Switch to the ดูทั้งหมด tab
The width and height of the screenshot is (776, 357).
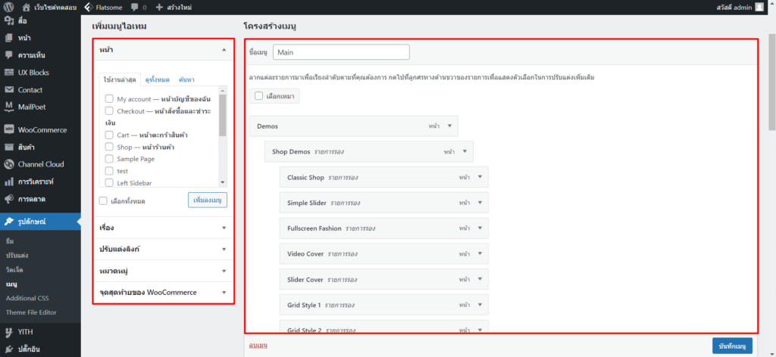point(158,79)
